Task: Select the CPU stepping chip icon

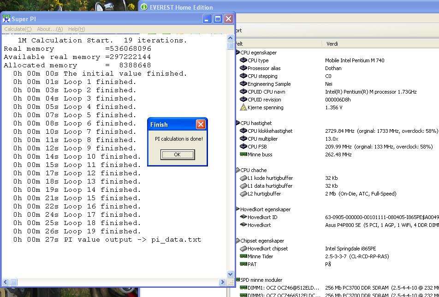Action: [x=243, y=76]
